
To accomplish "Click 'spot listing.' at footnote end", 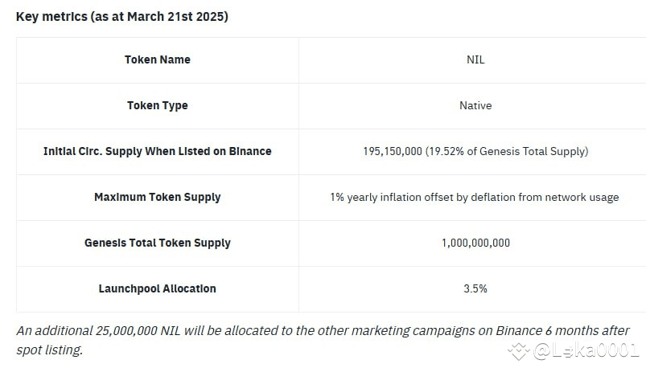I will (49, 350).
